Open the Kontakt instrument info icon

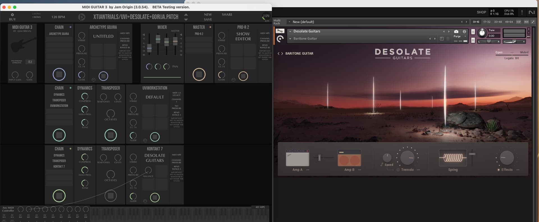click(464, 31)
